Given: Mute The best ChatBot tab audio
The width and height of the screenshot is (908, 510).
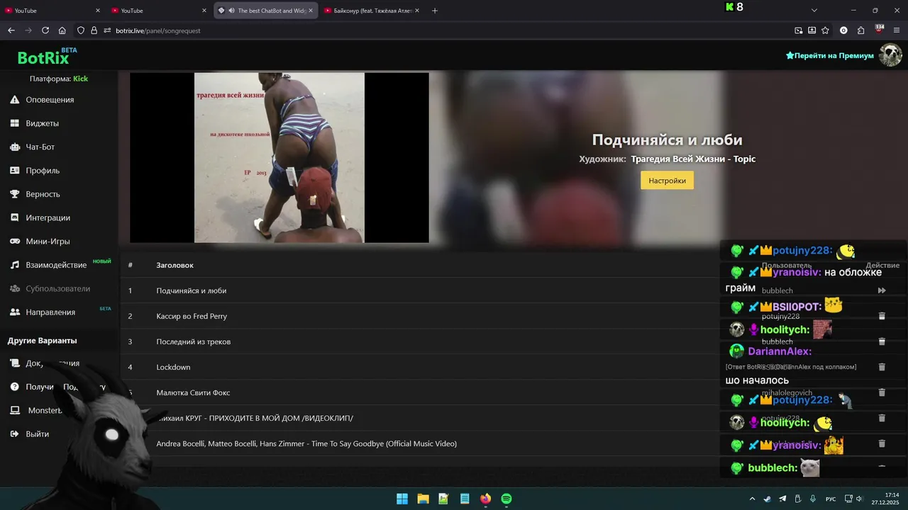Looking at the screenshot, I should coord(231,11).
